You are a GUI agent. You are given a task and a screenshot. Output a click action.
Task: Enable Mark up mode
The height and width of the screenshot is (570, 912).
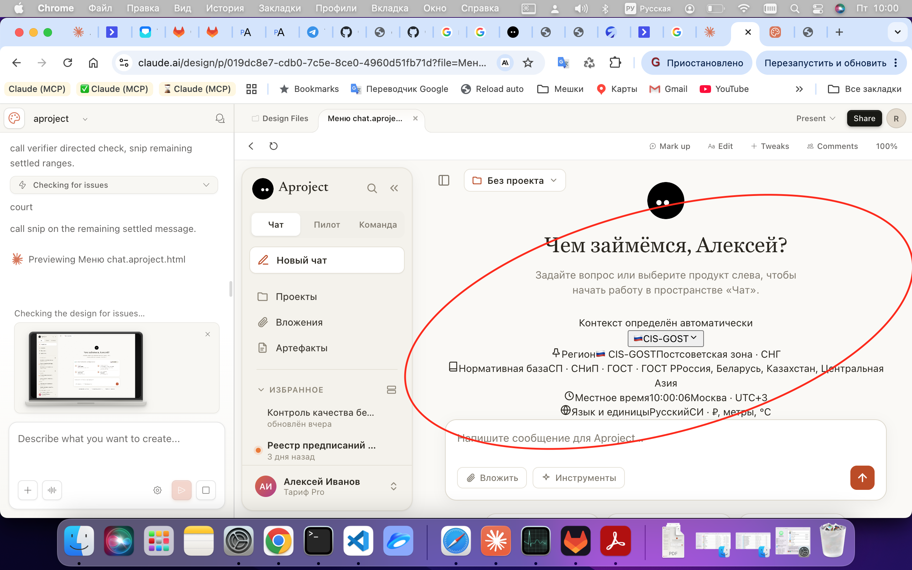(670, 146)
